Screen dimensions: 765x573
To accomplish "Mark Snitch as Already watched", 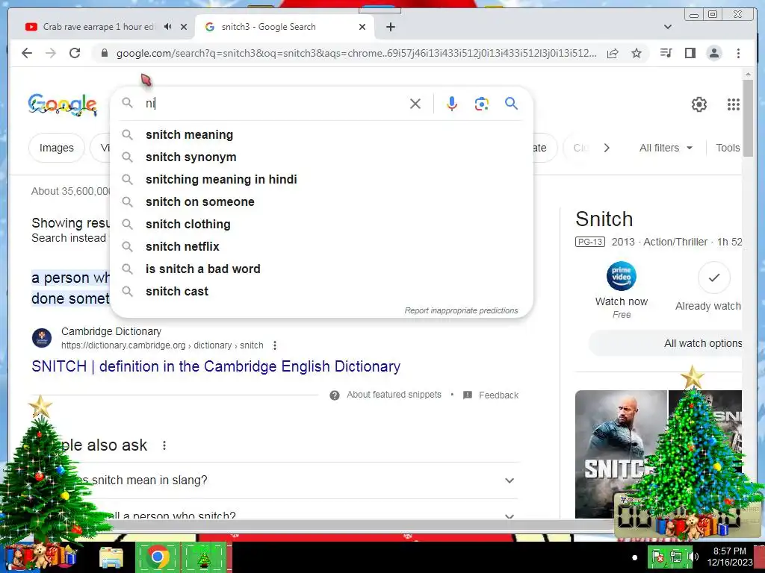I will 713,278.
